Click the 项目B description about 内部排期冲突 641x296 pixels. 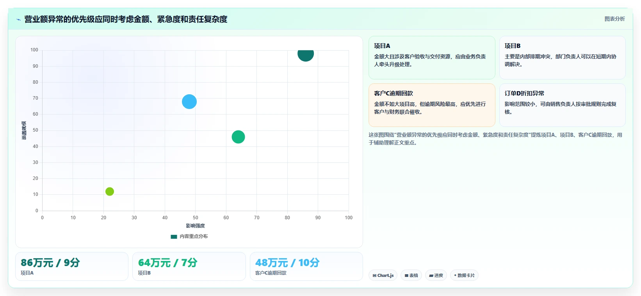coord(560,60)
